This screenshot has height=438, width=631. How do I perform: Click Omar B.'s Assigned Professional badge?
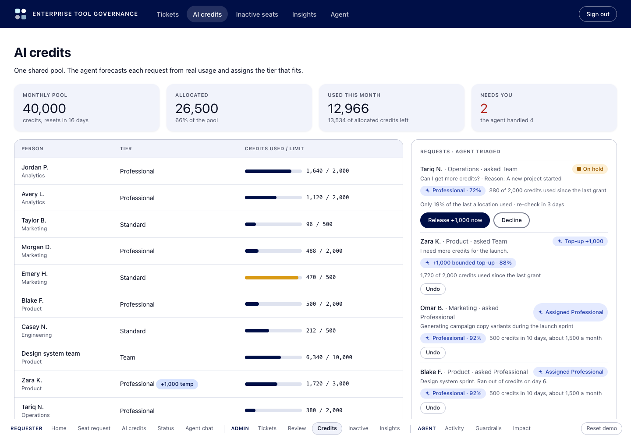pos(571,312)
